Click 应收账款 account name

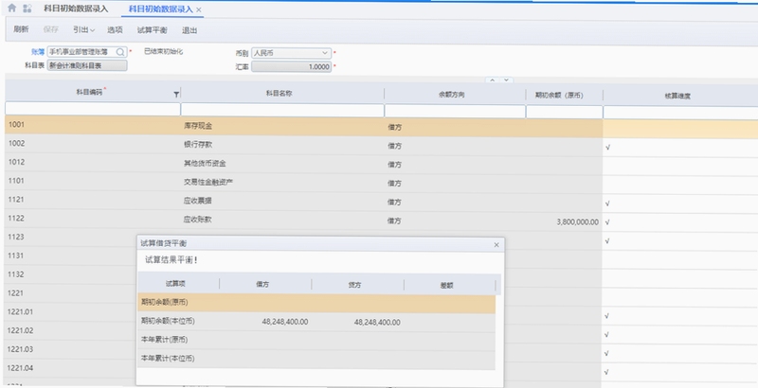197,220
